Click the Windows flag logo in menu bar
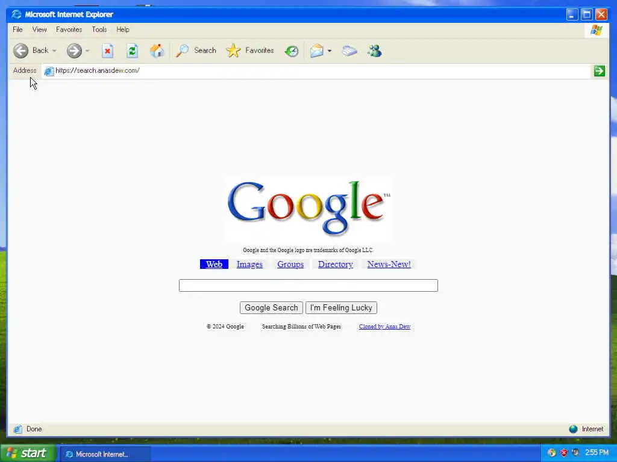Screen dimensions: 617x462 tap(597, 30)
